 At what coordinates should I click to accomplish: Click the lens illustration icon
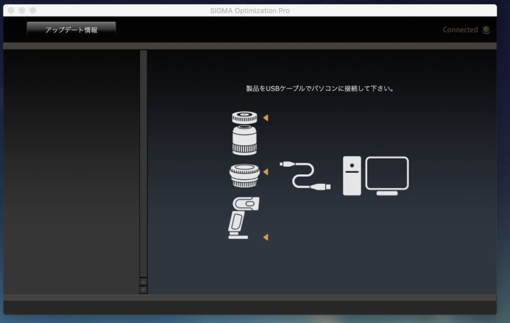tap(245, 140)
